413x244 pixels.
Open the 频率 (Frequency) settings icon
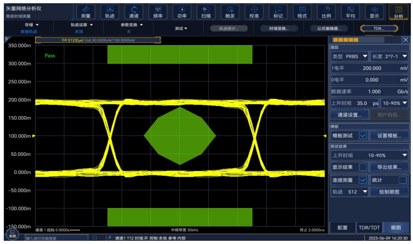click(x=158, y=12)
